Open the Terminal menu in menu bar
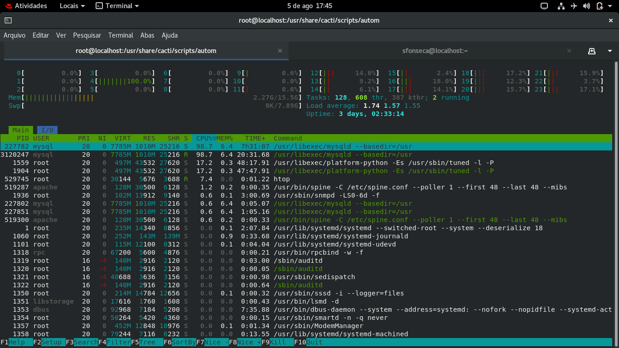 (121, 35)
